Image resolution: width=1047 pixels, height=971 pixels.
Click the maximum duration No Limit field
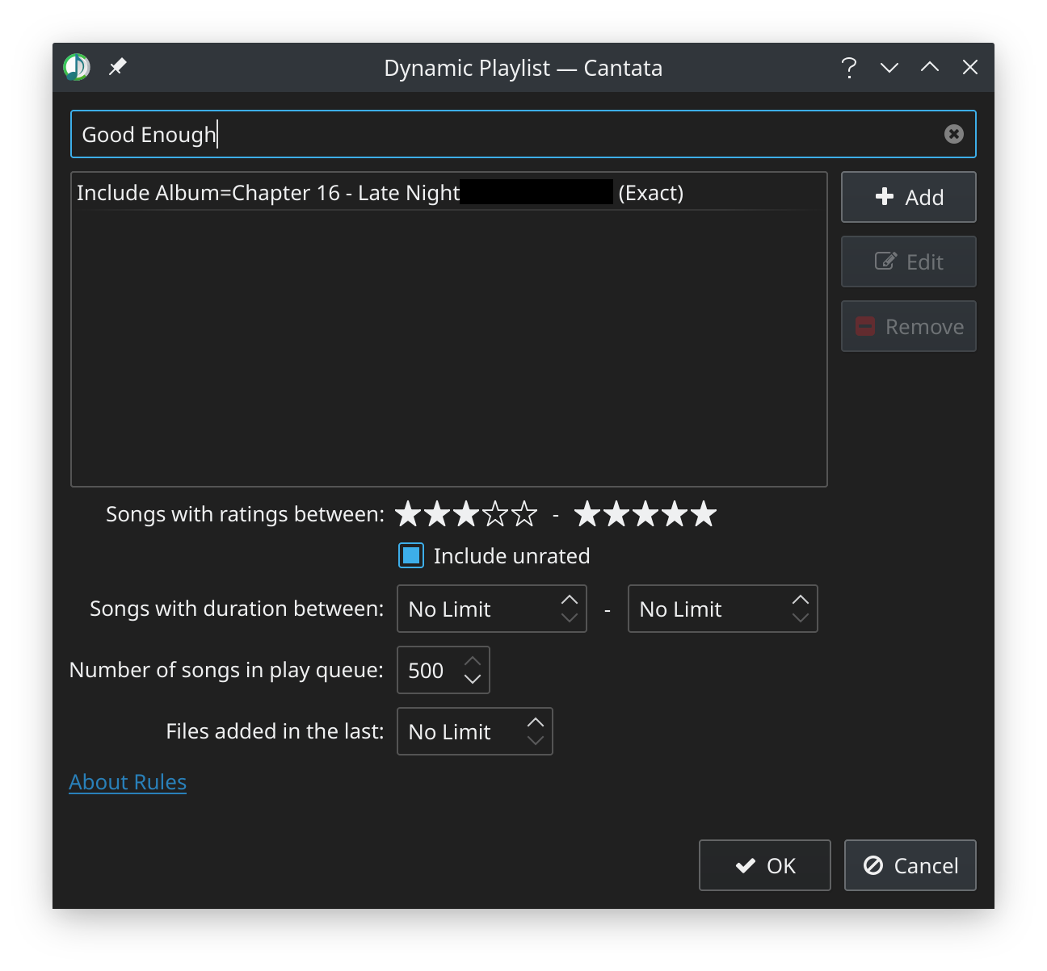coord(722,609)
